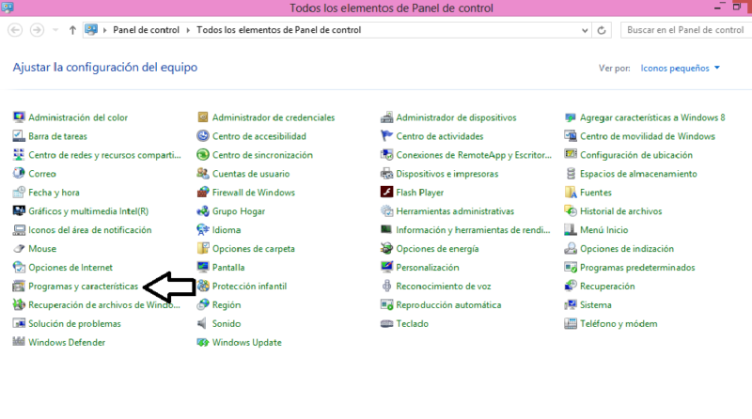The width and height of the screenshot is (752, 419).
Task: Expand chevron before Panel de control breadcrumb
Action: (104, 30)
